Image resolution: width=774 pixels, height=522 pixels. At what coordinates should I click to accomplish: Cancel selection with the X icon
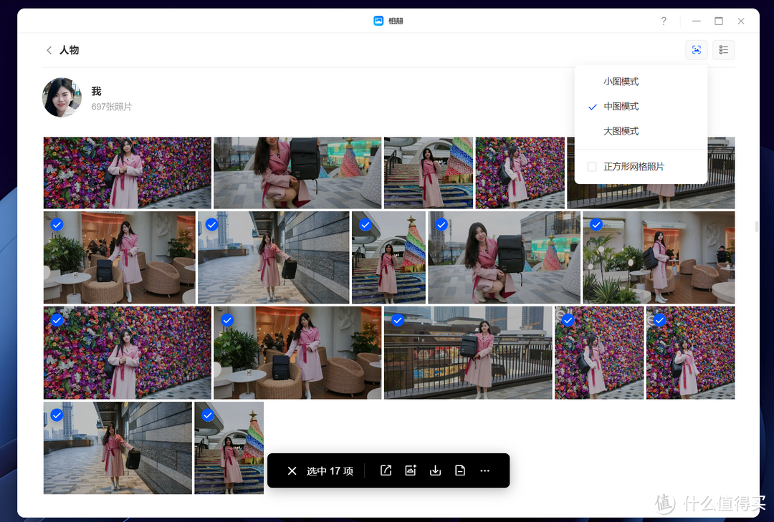coord(292,470)
